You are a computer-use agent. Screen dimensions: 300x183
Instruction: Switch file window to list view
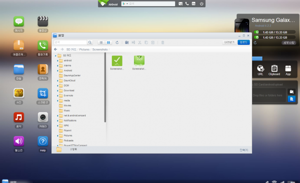point(101,42)
